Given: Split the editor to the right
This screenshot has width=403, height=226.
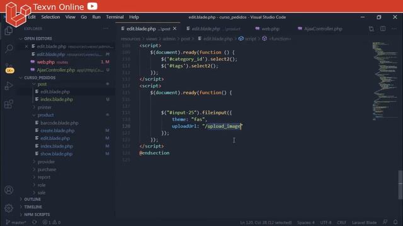Looking at the screenshot, I should click(x=383, y=29).
